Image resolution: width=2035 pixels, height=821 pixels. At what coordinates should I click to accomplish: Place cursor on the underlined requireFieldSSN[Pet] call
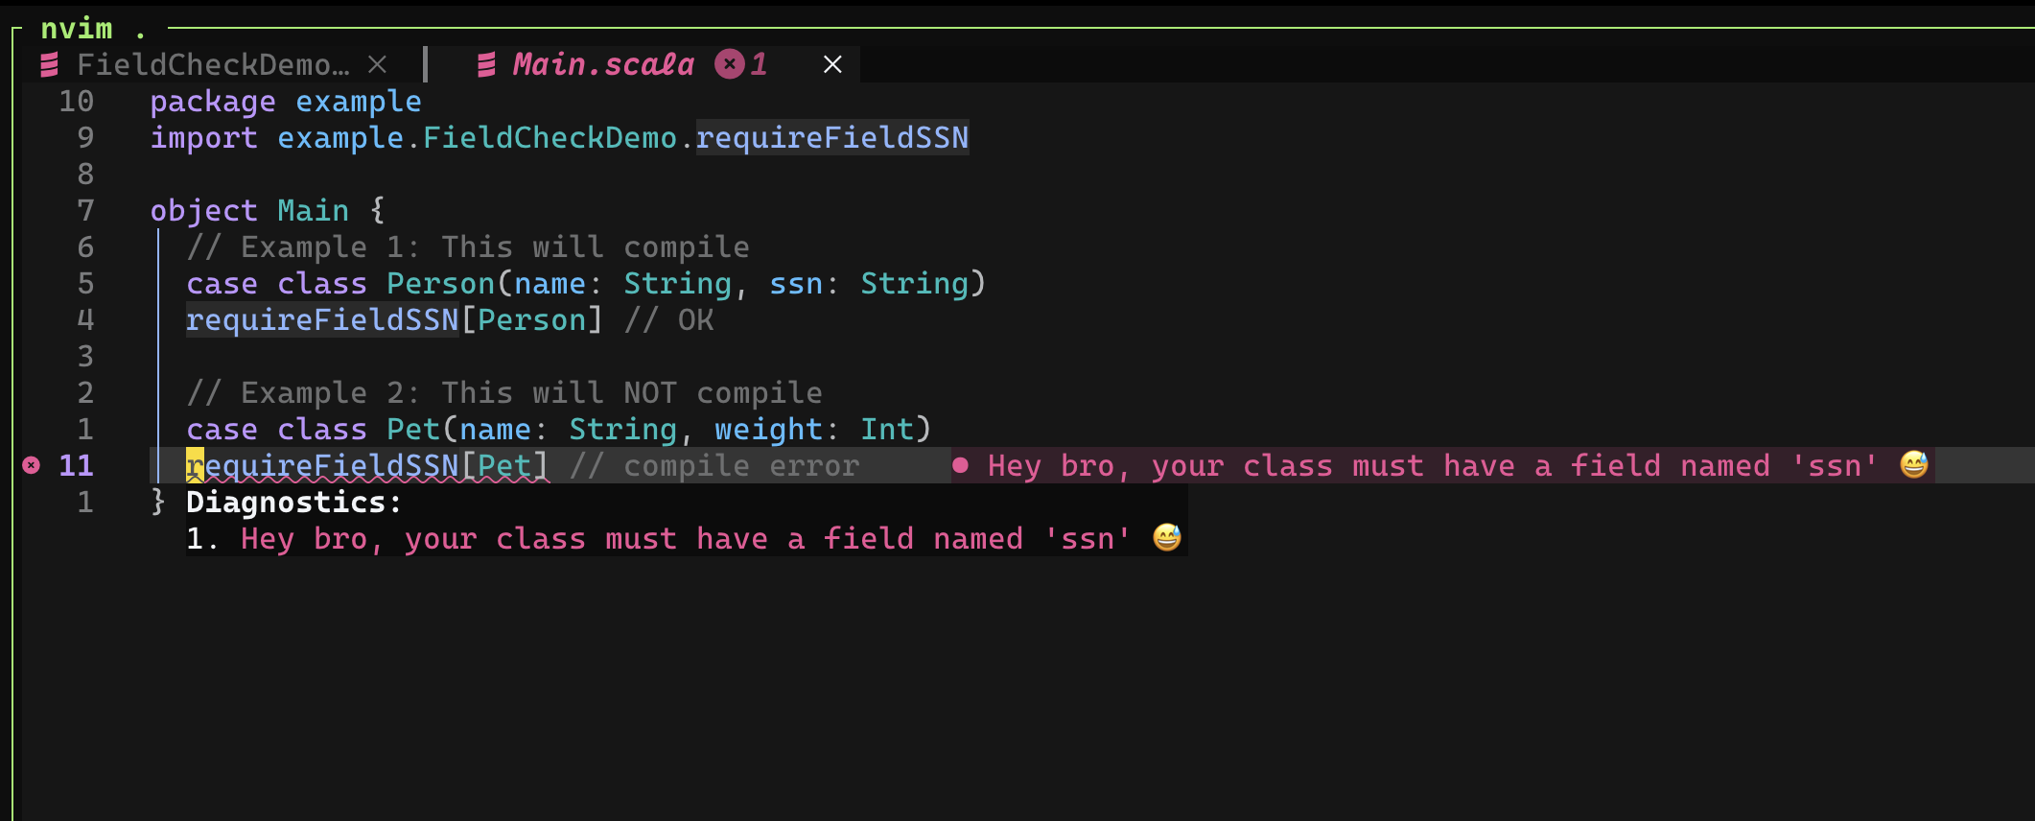pyautogui.click(x=367, y=465)
